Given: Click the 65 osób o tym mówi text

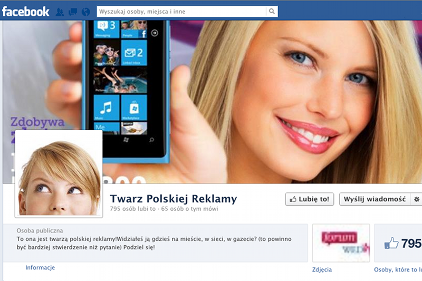Looking at the screenshot, I should pos(189,209).
